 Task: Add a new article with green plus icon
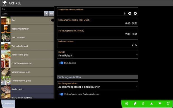pos(127,104)
